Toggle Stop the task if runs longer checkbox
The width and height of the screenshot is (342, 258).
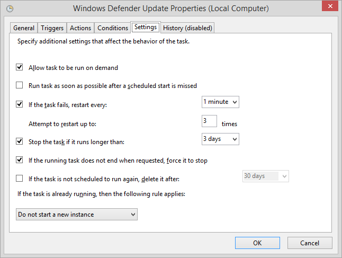(x=19, y=141)
